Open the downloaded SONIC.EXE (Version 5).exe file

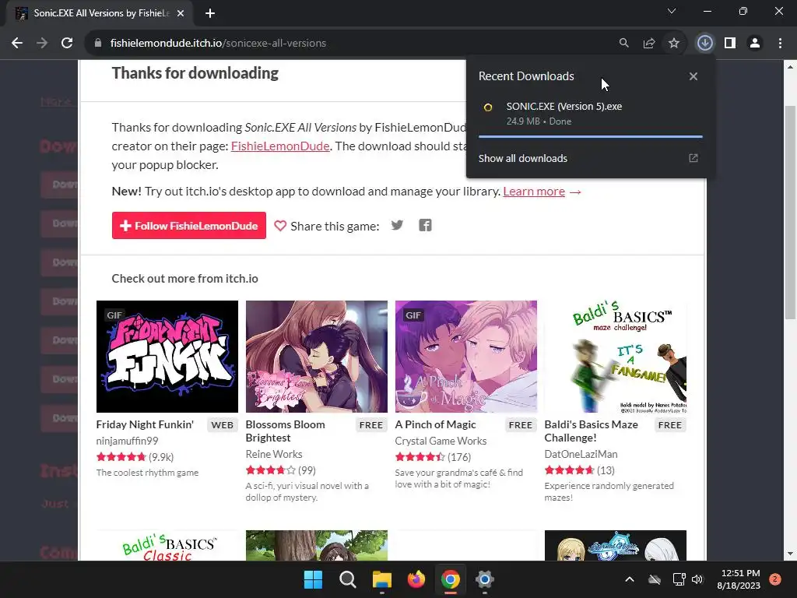pos(591,114)
